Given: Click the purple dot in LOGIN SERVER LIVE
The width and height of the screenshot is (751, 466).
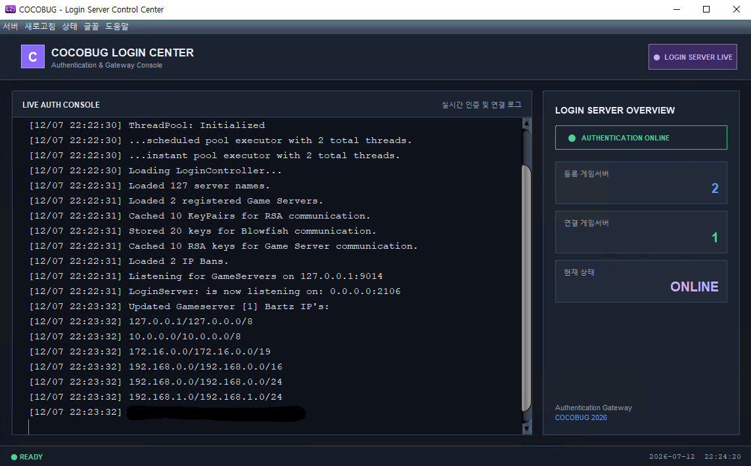Looking at the screenshot, I should (656, 57).
